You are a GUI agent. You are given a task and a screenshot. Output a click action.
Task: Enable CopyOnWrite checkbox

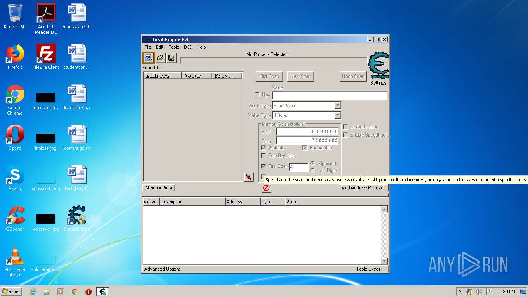pos(263,156)
